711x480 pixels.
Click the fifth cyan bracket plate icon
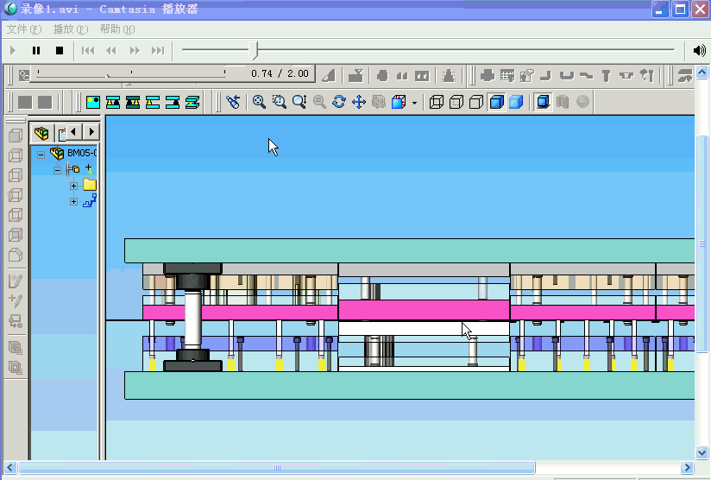pyautogui.click(x=173, y=102)
